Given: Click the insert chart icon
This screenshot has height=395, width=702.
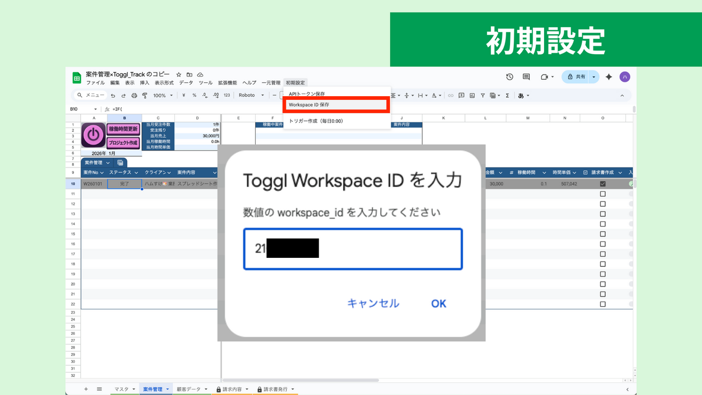Looking at the screenshot, I should pyautogui.click(x=472, y=96).
